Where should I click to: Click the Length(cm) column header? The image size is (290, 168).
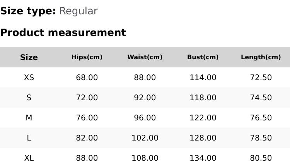261,57
